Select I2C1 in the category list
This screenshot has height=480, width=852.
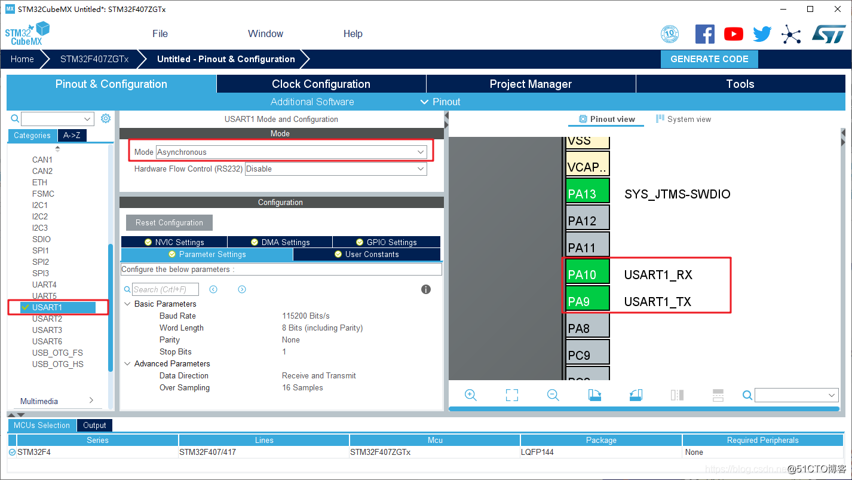tap(40, 205)
